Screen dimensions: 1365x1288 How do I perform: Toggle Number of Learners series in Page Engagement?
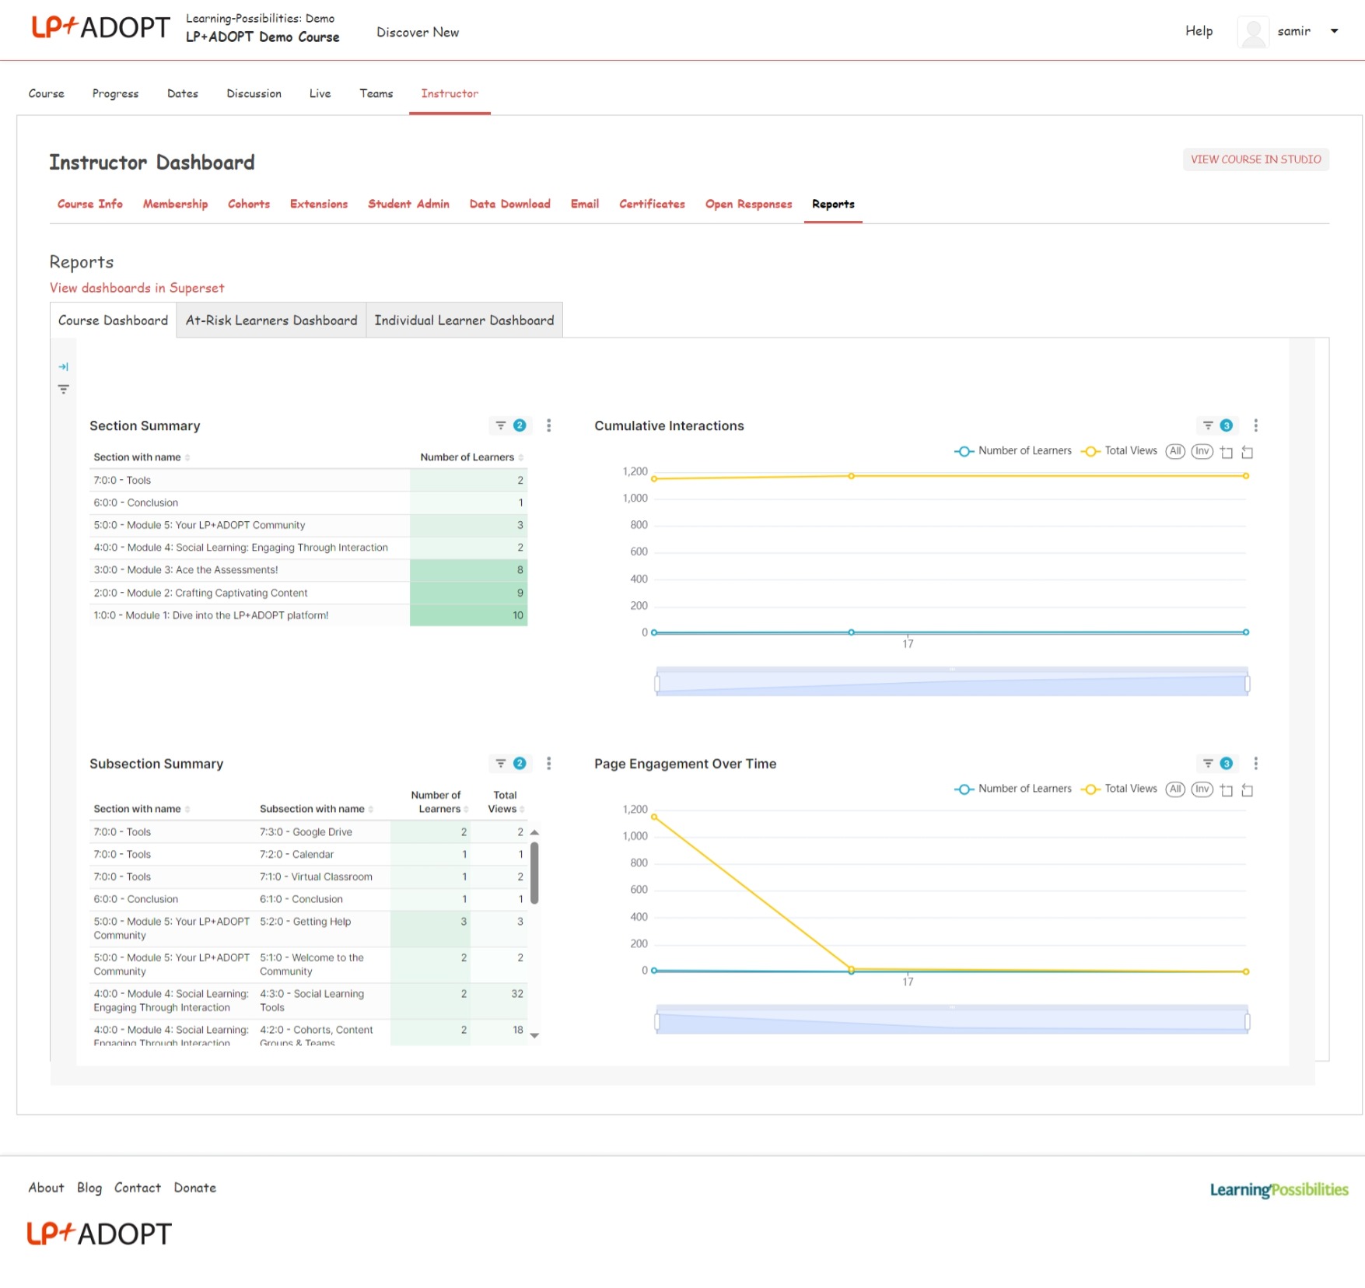(1013, 789)
